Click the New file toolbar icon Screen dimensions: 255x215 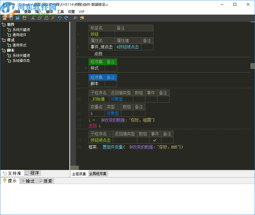pos(4,18)
